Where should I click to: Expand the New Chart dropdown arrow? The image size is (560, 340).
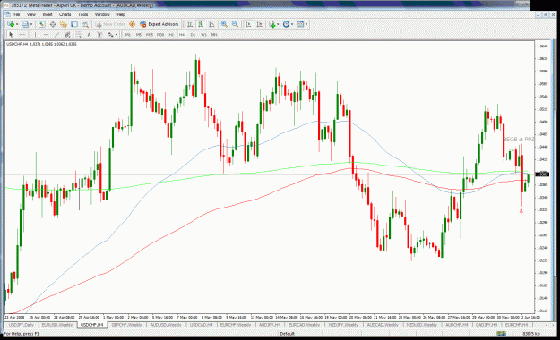[x=17, y=24]
